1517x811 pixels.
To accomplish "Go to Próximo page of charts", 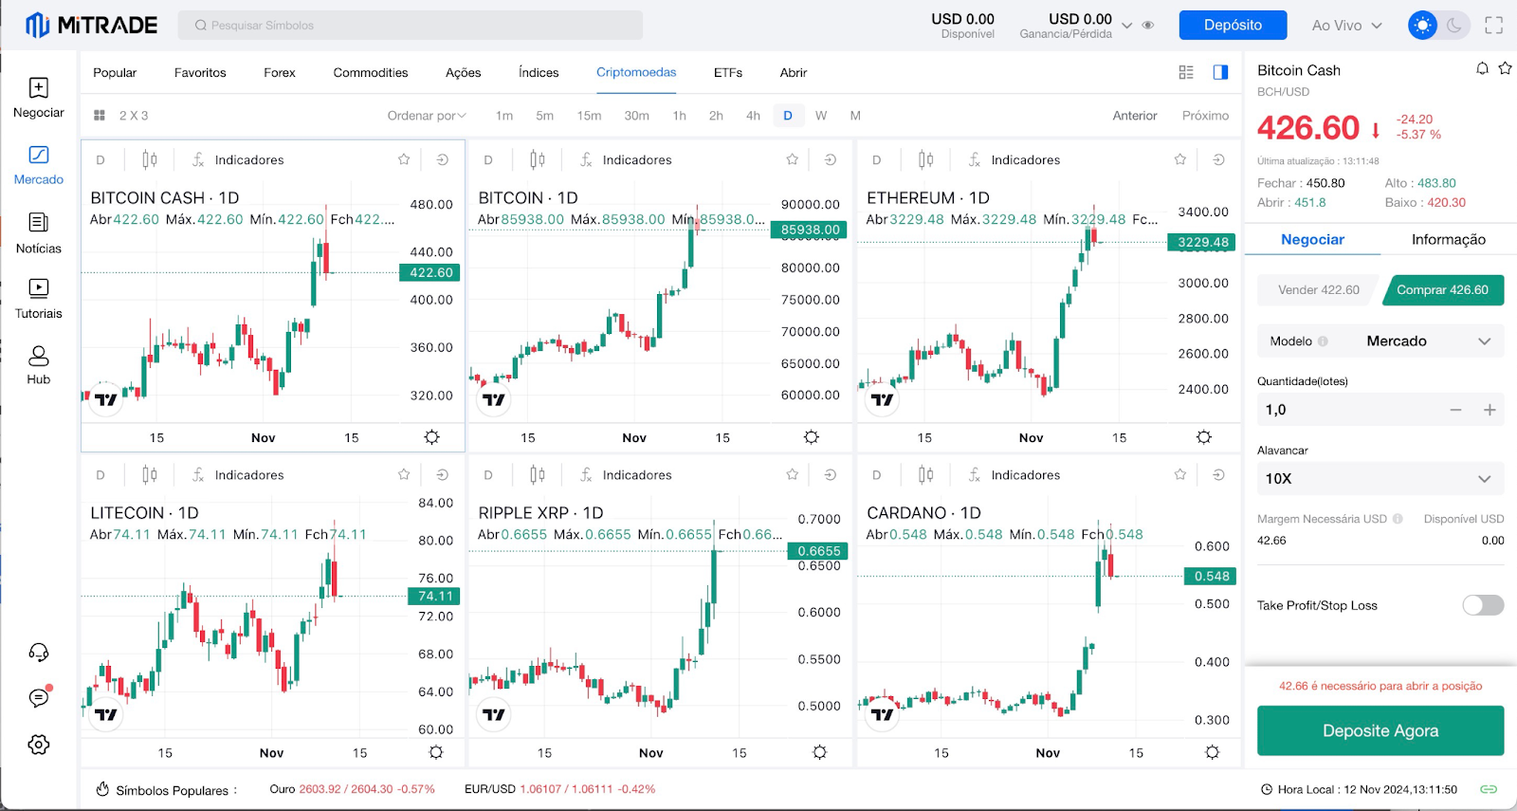I will (x=1205, y=116).
